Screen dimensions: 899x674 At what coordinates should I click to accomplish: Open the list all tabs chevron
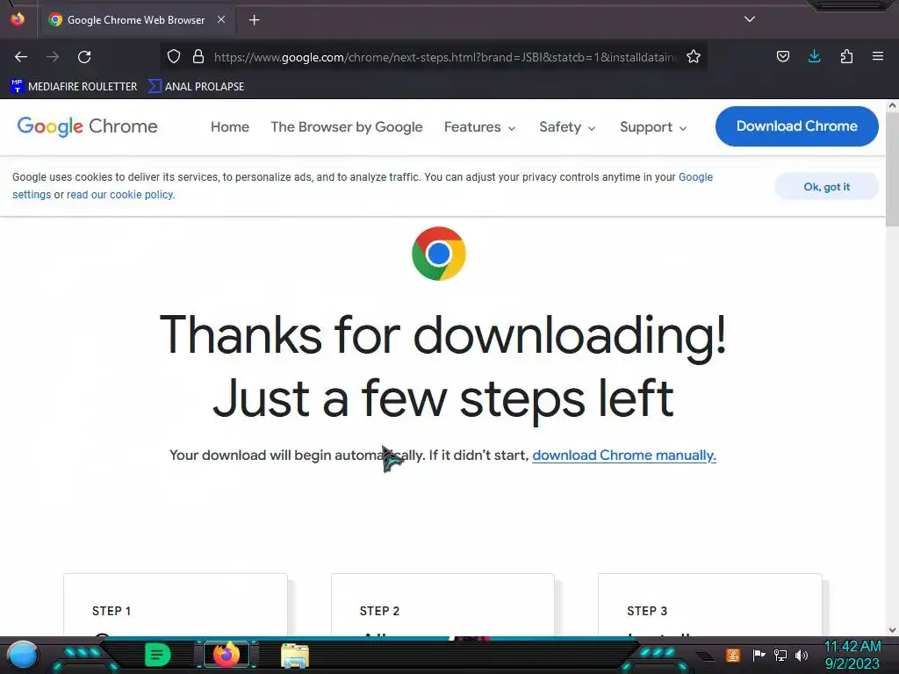pos(750,19)
